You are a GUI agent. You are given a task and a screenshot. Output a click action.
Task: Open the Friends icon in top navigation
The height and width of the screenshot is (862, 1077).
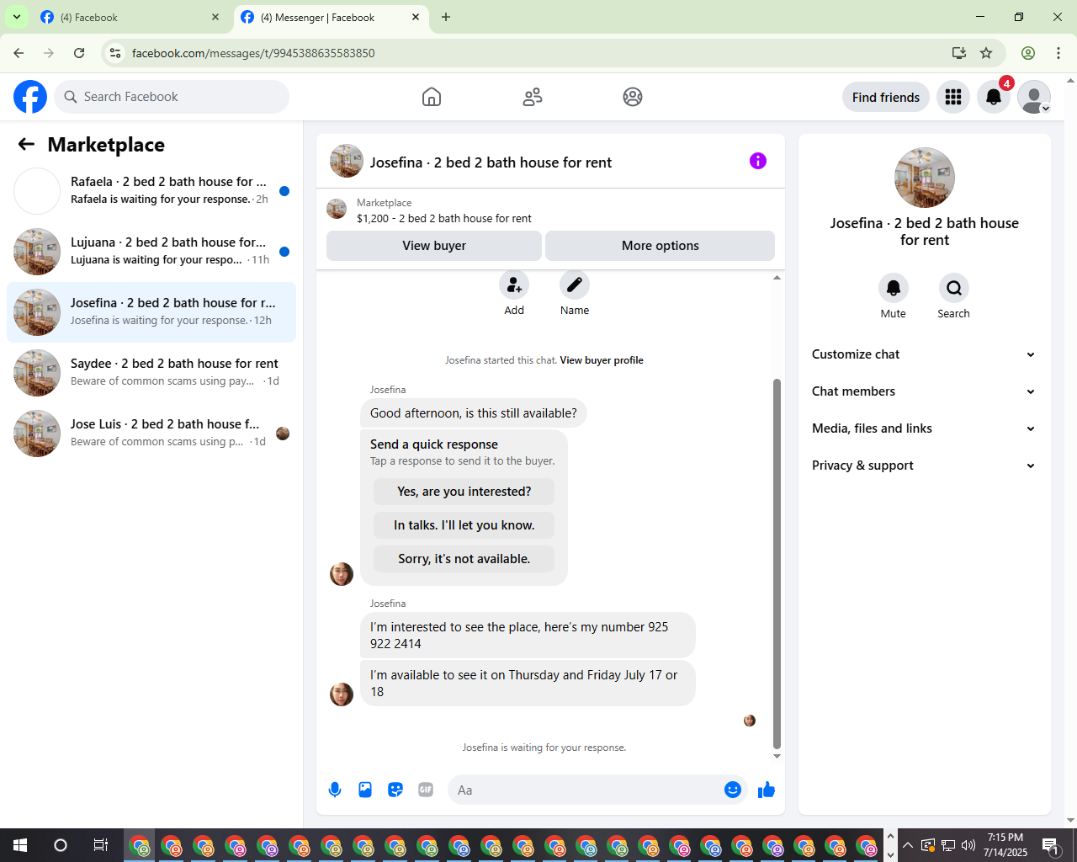coord(533,97)
